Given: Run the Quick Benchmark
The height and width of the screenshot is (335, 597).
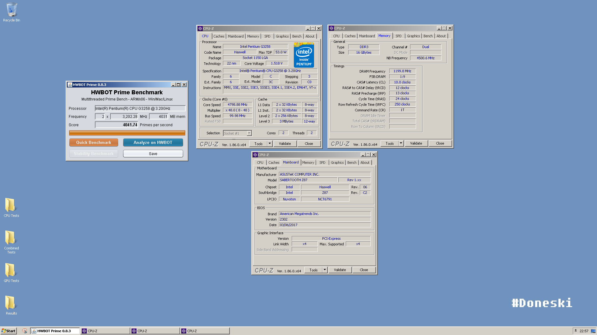Looking at the screenshot, I should (94, 142).
